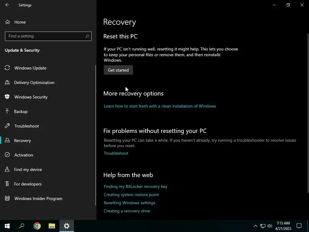Show hidden tray icons

pos(255,226)
